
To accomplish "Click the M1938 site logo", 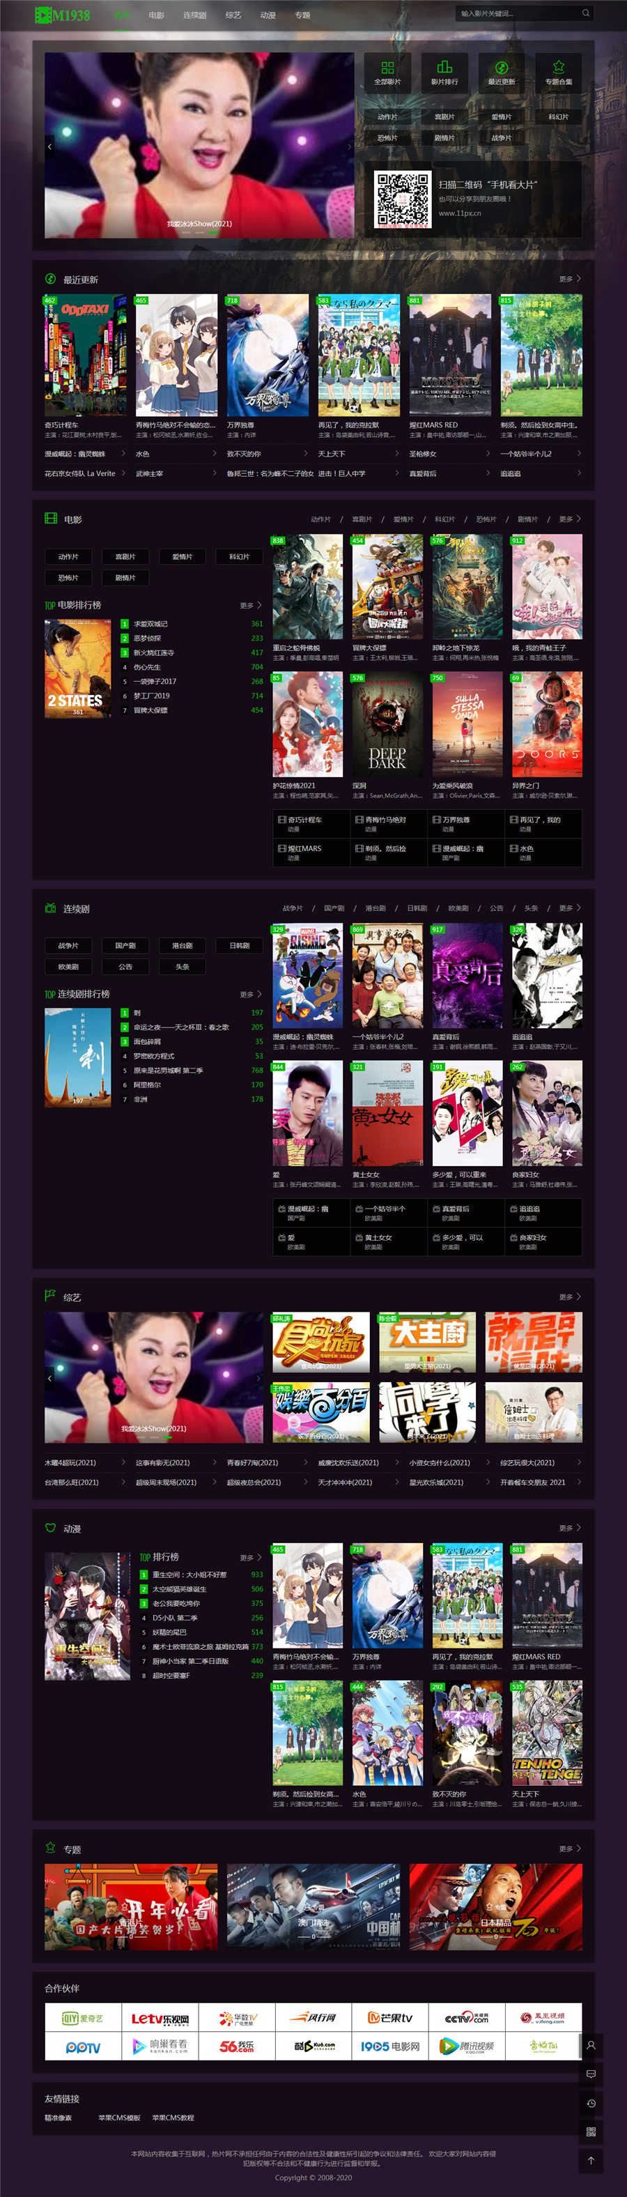I will [62, 15].
